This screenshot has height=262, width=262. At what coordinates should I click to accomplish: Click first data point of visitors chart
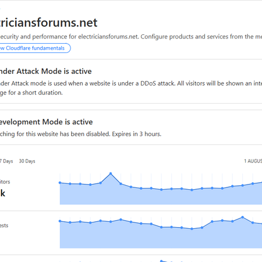[x=60, y=183]
